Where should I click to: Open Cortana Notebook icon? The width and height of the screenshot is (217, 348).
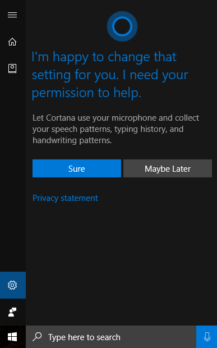click(12, 68)
